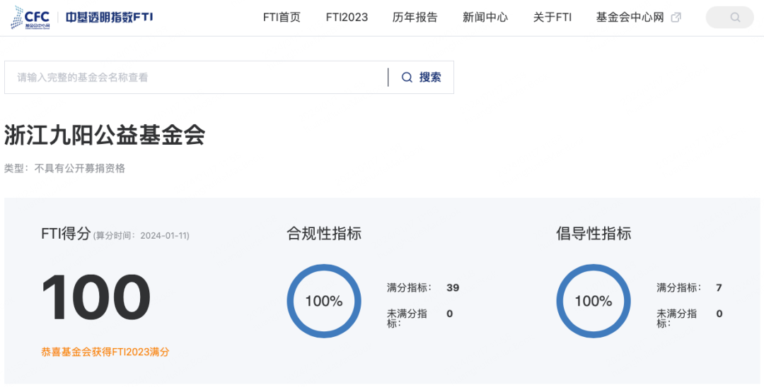Click the FTI得分 label

coord(66,234)
